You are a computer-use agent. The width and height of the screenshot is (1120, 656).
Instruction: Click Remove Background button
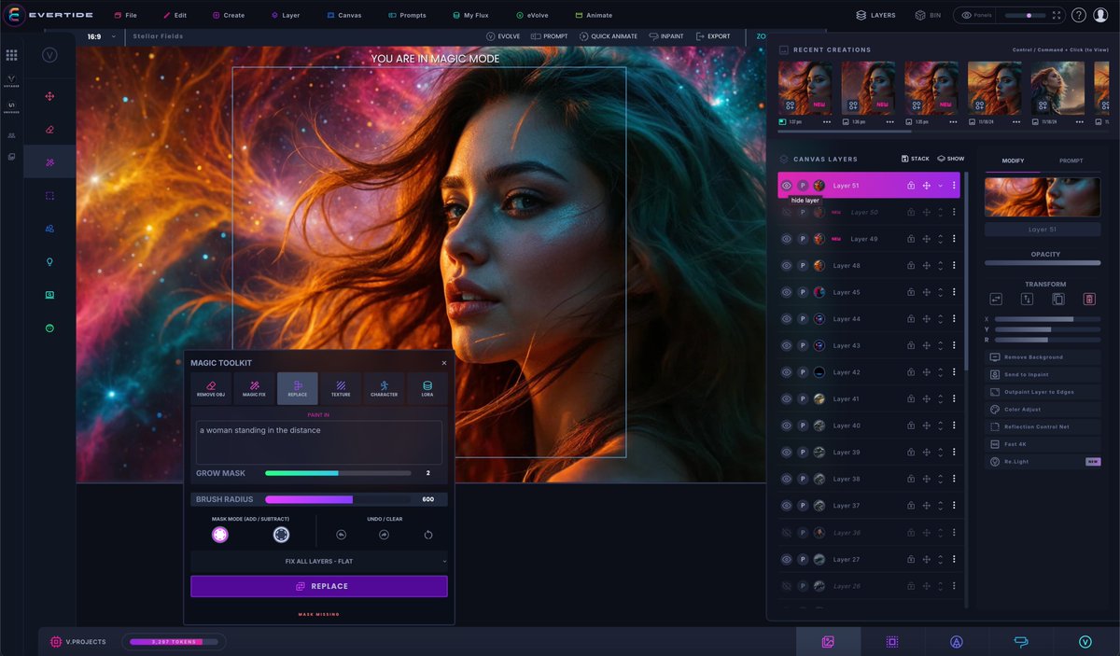(1043, 357)
